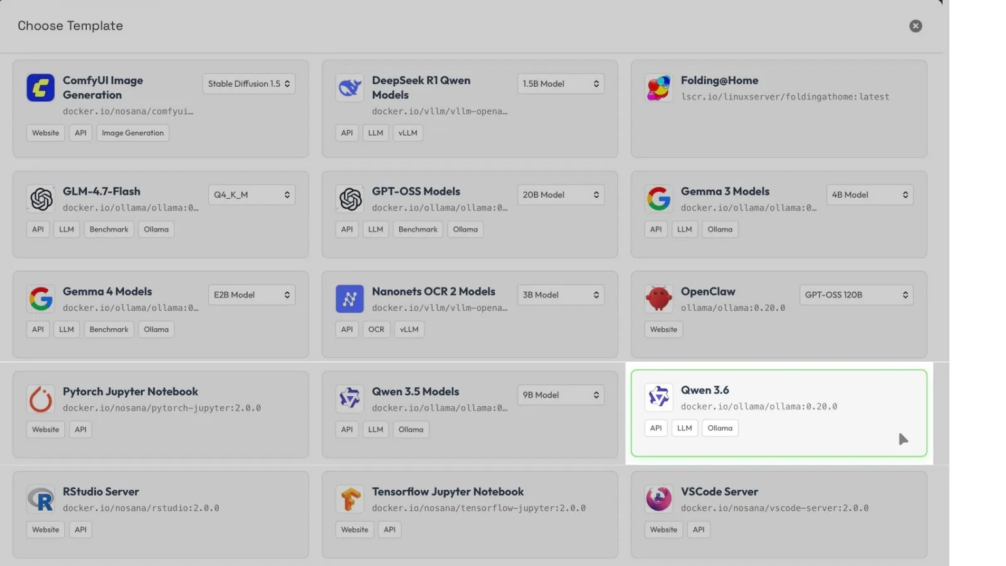1006x566 pixels.
Task: Click the DeepSeek R1 Qwen whale icon
Action: 350,87
